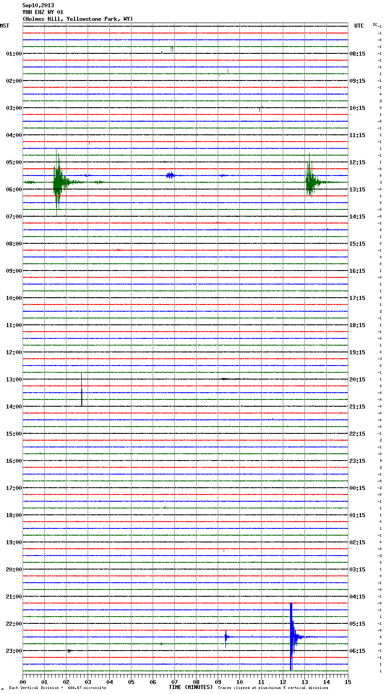Click the Traces clipped footnote text

point(273,688)
